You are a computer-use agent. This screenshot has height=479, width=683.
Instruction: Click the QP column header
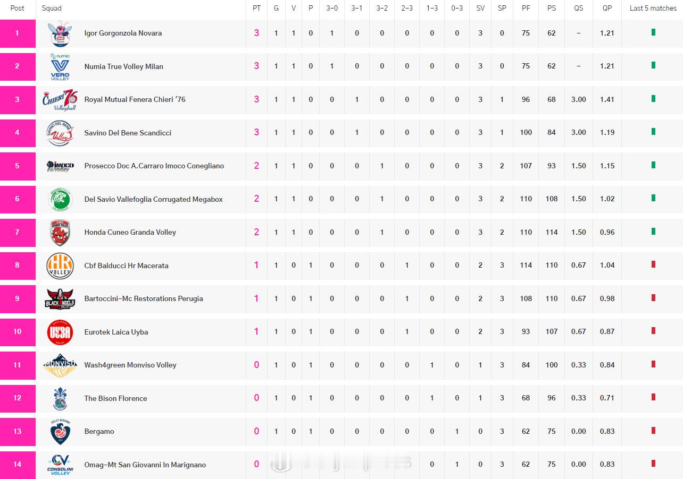(607, 8)
